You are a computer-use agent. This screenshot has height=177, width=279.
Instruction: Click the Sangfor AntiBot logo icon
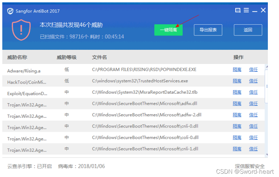point(10,11)
